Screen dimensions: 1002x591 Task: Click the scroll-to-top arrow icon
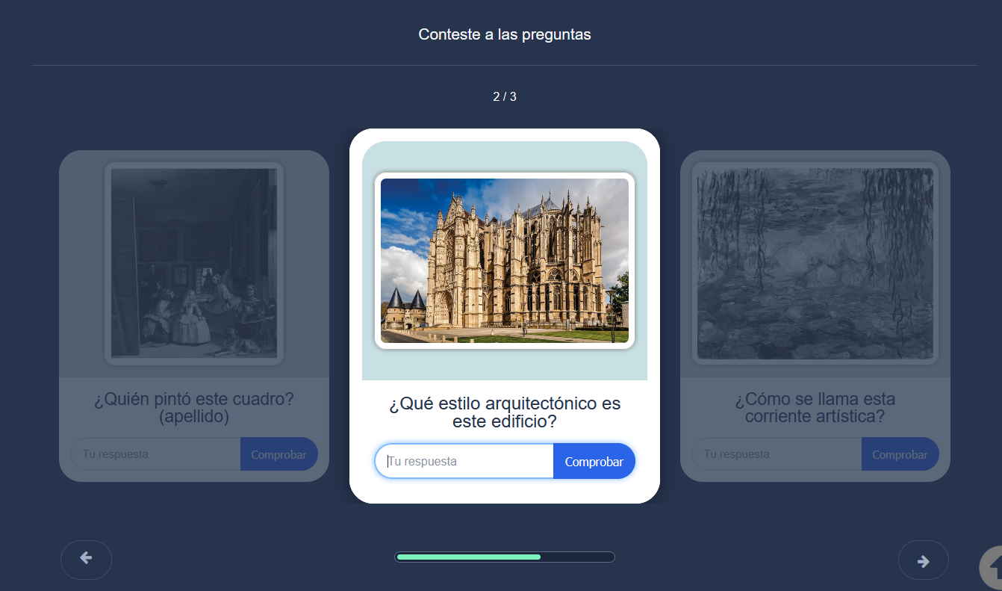(992, 569)
